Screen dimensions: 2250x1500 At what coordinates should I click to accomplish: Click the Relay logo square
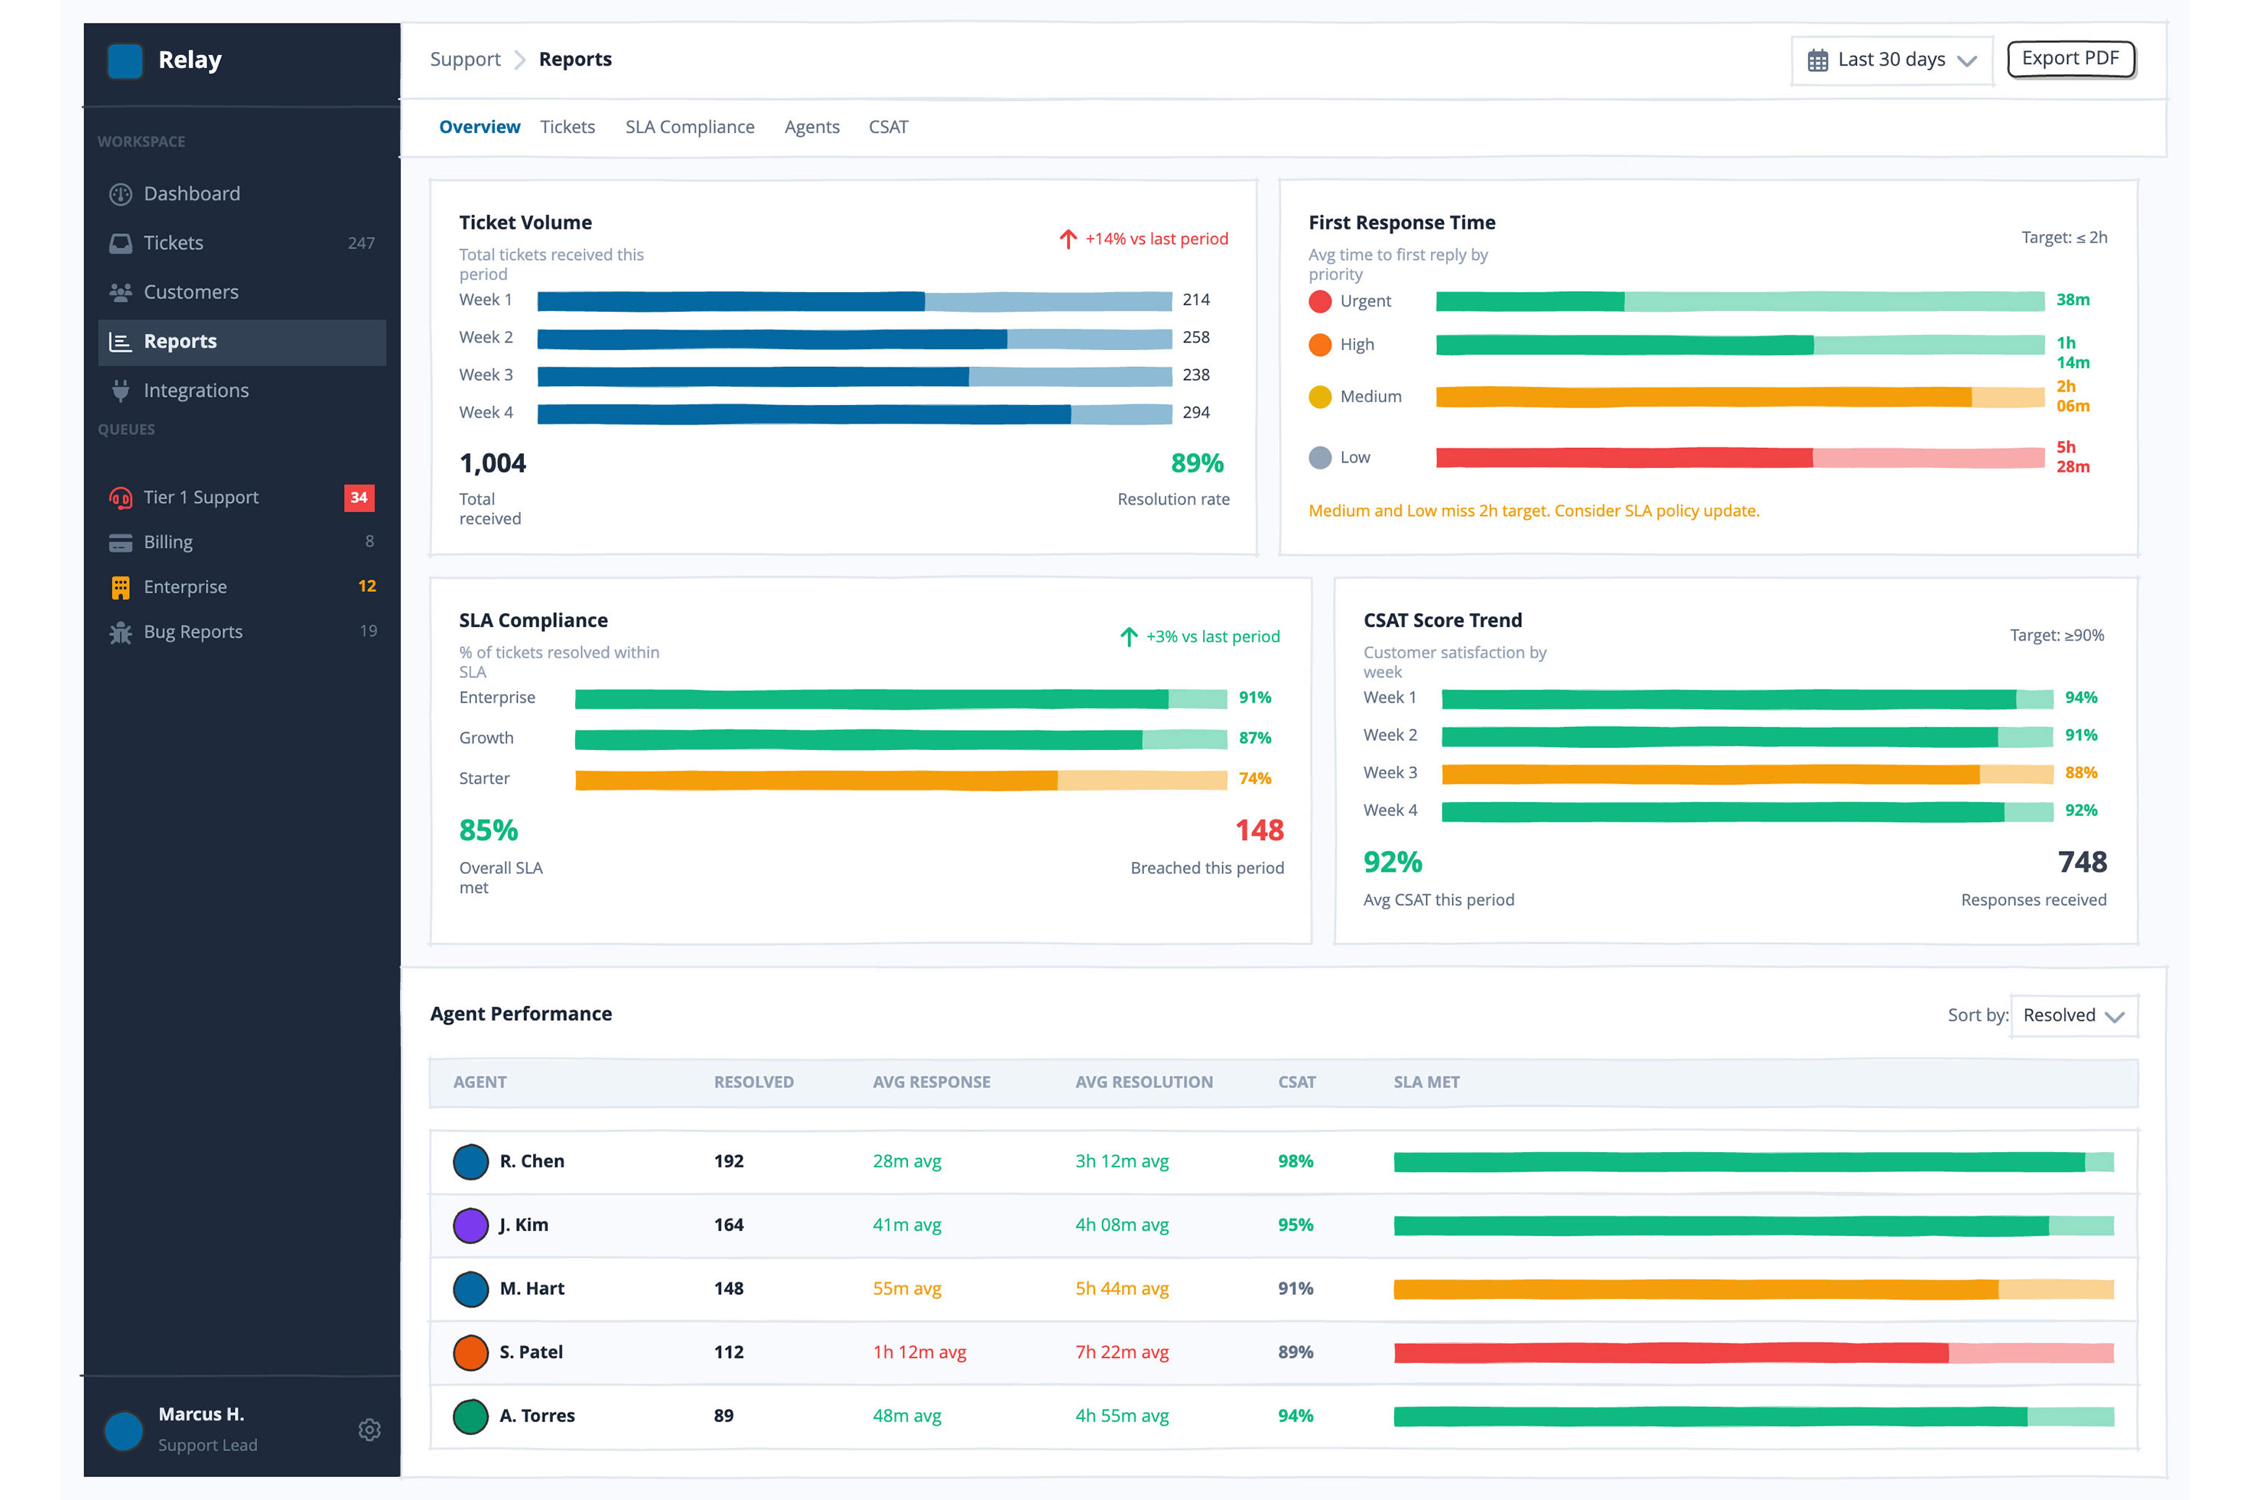pos(125,60)
